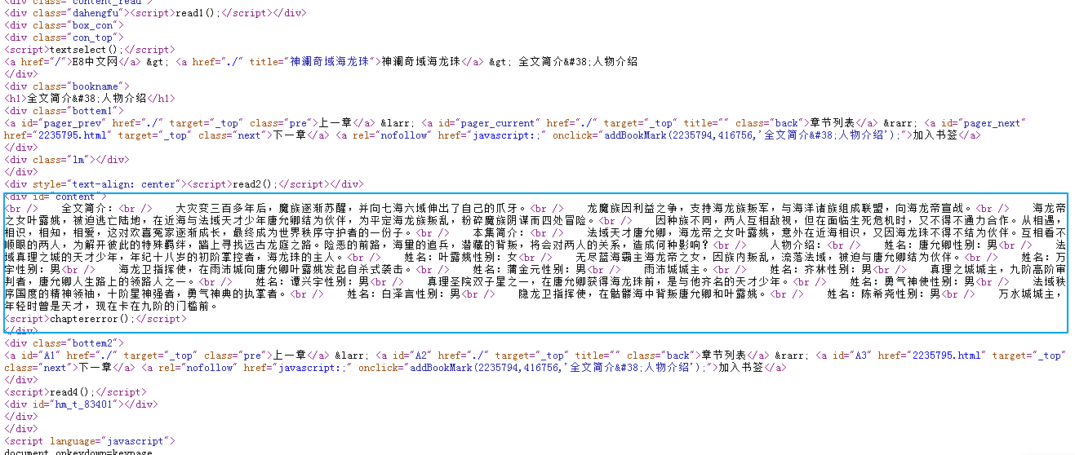This screenshot has height=455, width=1075.
Task: Open the 2235795.html link in pager_next anchor
Action: (x=72, y=135)
